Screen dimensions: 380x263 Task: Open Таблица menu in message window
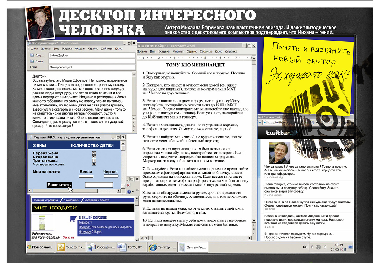[x=107, y=49]
